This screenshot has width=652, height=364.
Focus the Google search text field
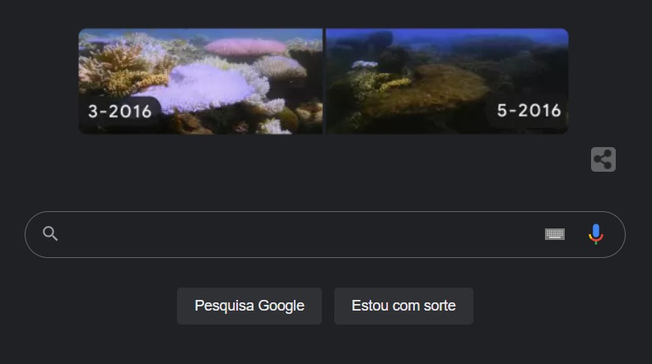point(300,234)
